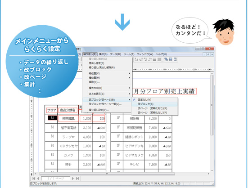
Task: Expand the 優先方向(D) submenu
Action: 108,88
